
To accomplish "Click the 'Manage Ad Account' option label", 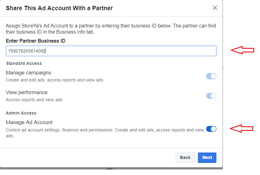I will pyautogui.click(x=29, y=122).
